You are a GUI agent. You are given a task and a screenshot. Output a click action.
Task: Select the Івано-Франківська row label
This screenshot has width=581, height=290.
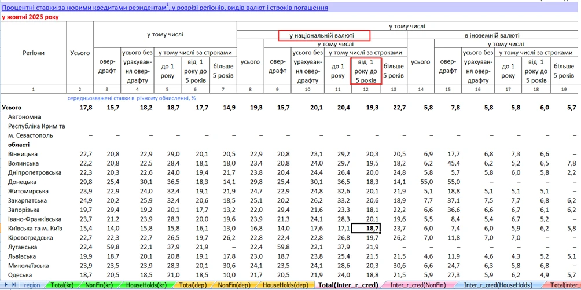pos(35,219)
